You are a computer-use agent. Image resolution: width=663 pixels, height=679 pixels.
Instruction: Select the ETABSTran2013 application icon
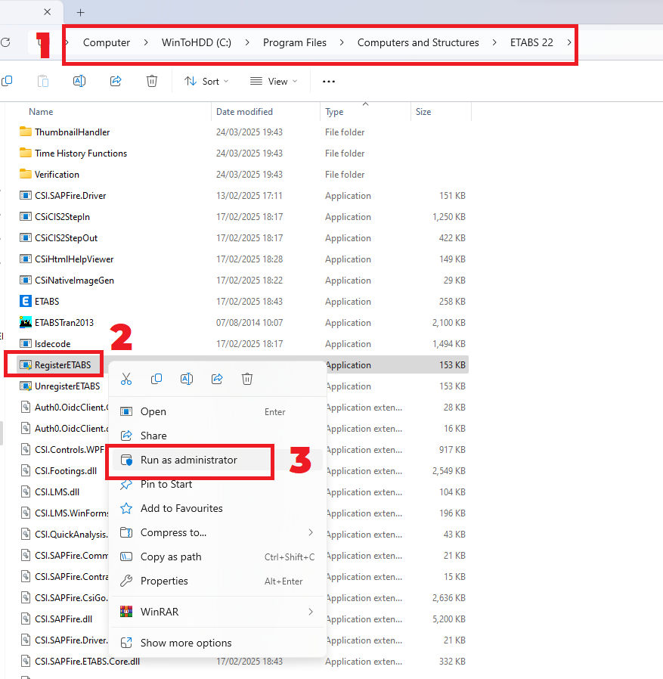tap(26, 322)
